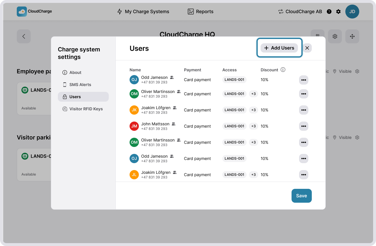Open gear icon beside Employee parking Visible
This screenshot has width=376, height=246.
tap(357, 71)
